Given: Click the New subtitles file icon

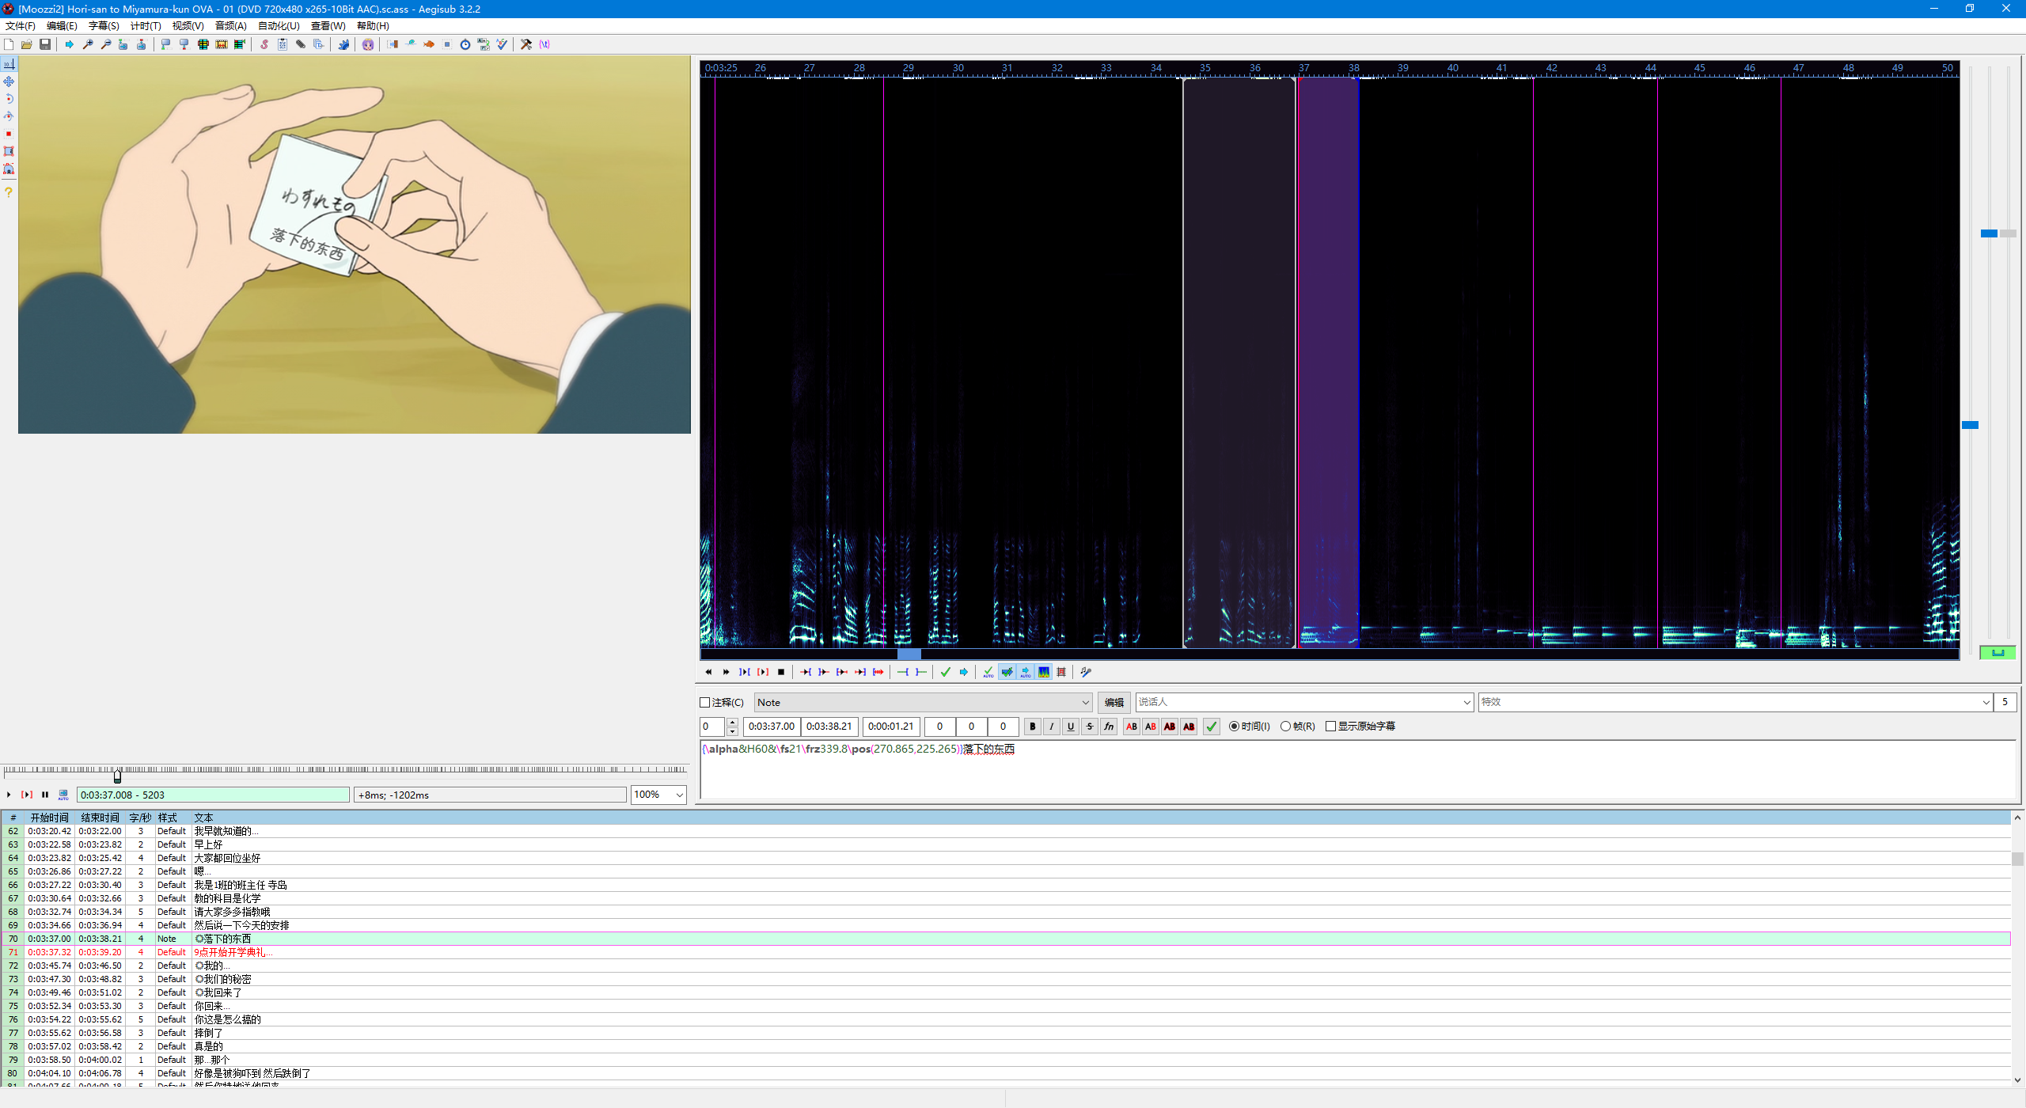Looking at the screenshot, I should click(x=9, y=44).
